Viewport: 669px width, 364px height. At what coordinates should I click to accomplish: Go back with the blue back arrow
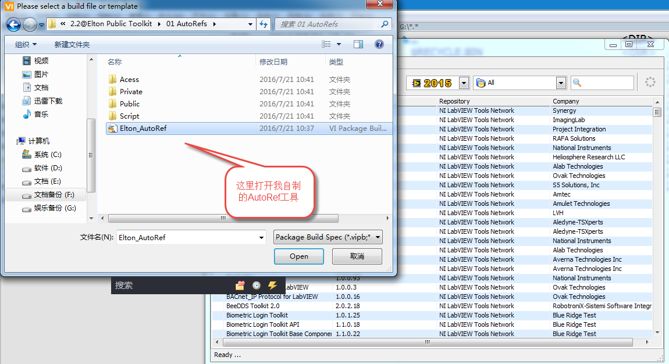coord(13,25)
